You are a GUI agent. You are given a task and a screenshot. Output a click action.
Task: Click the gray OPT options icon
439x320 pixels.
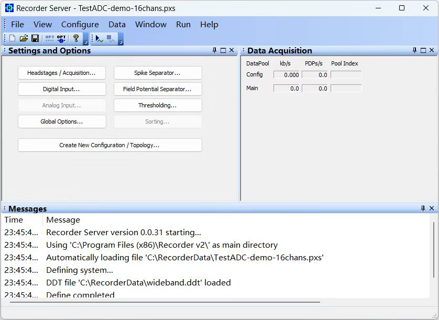click(50, 38)
